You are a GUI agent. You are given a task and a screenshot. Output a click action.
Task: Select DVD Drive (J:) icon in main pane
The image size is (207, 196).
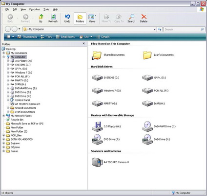97,139
